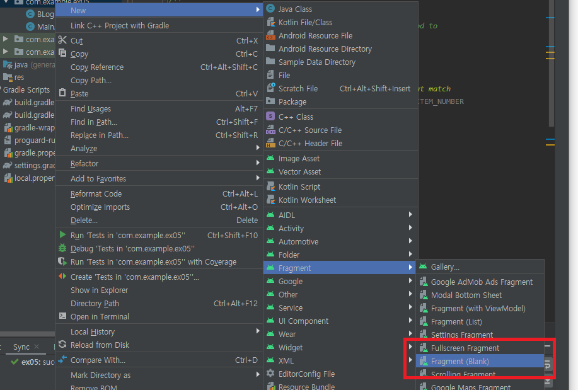Expand the Automotive submenu

pos(341,241)
